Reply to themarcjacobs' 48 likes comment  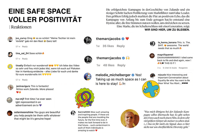[x=121, y=65]
